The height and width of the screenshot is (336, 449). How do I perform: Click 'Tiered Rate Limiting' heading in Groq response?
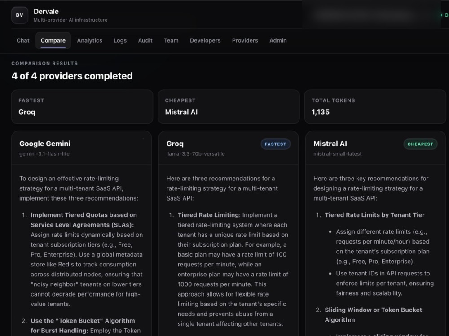click(208, 215)
